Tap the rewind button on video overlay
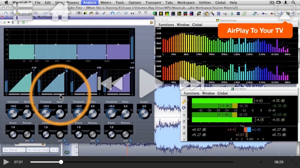 click(x=110, y=84)
